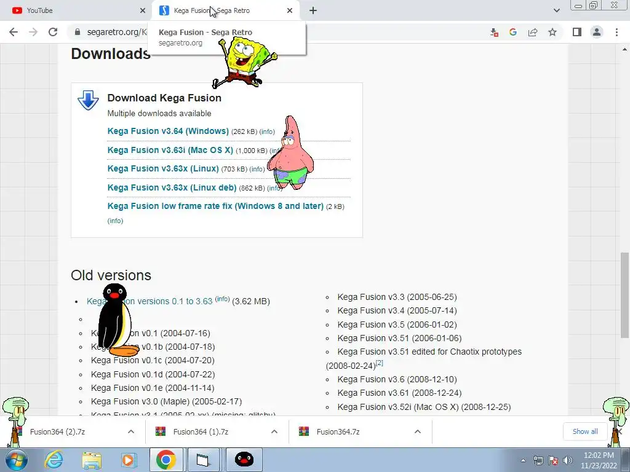The width and height of the screenshot is (630, 472).
Task: Open the tab search dropdown arrow
Action: (556, 10)
